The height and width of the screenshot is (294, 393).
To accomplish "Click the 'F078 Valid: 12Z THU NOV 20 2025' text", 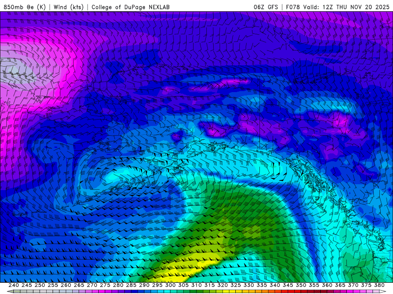I will pyautogui.click(x=337, y=7).
